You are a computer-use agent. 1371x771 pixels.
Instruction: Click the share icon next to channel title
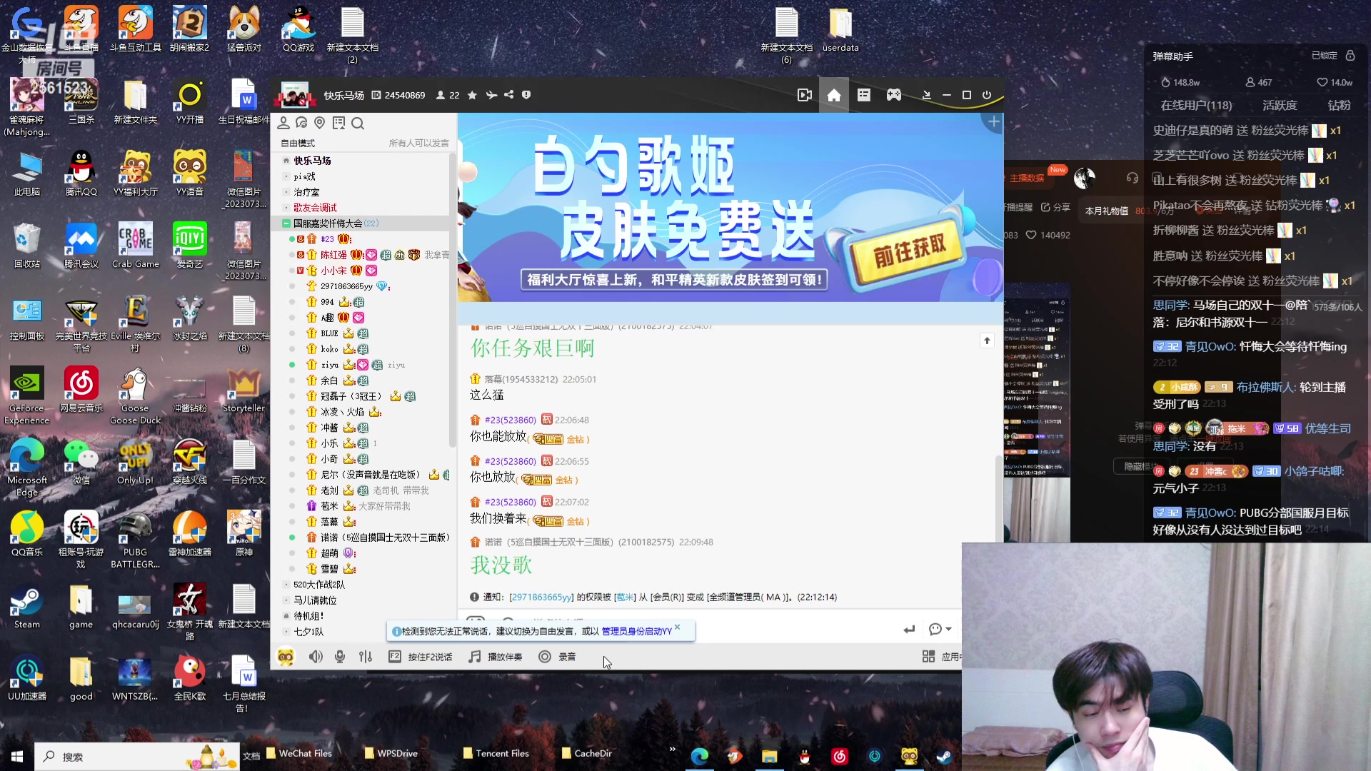click(509, 94)
